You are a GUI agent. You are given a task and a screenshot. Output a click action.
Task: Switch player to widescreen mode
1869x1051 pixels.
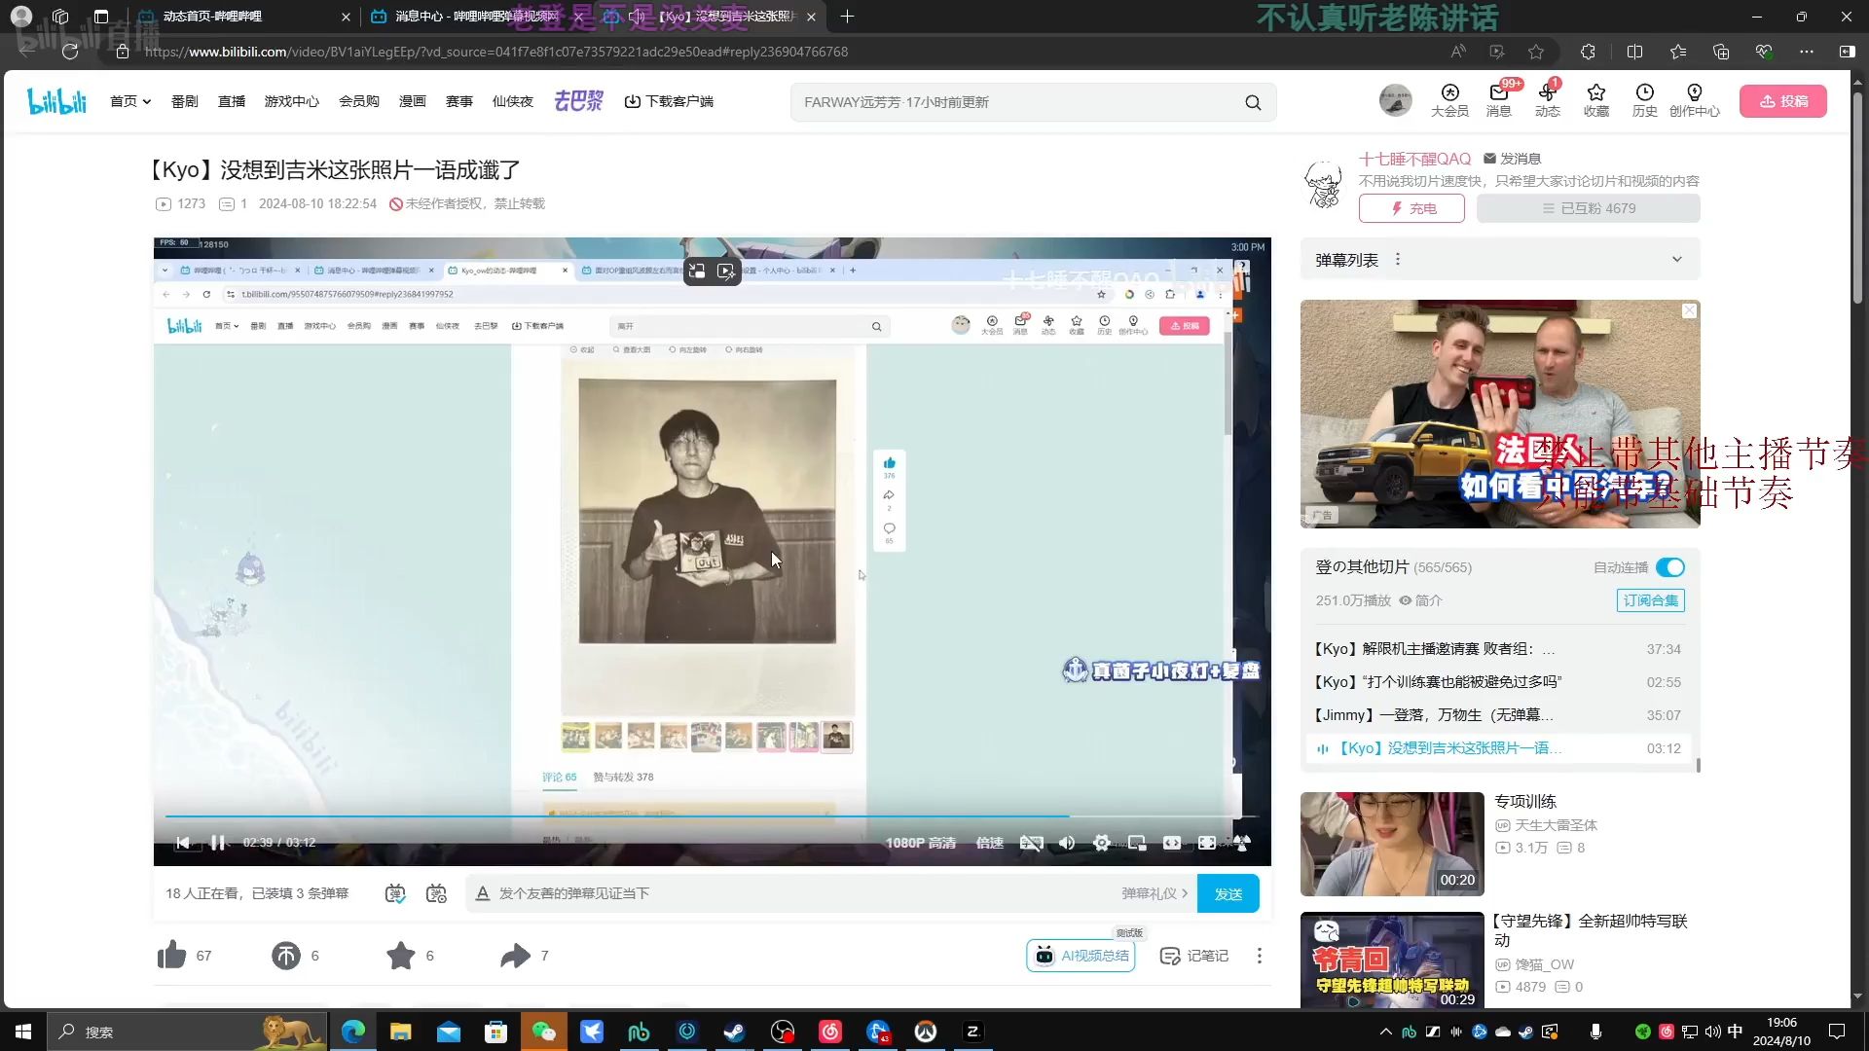pos(1172,843)
